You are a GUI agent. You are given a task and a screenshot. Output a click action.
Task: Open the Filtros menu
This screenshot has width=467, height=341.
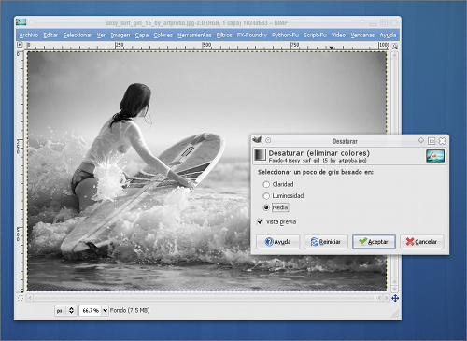point(224,35)
